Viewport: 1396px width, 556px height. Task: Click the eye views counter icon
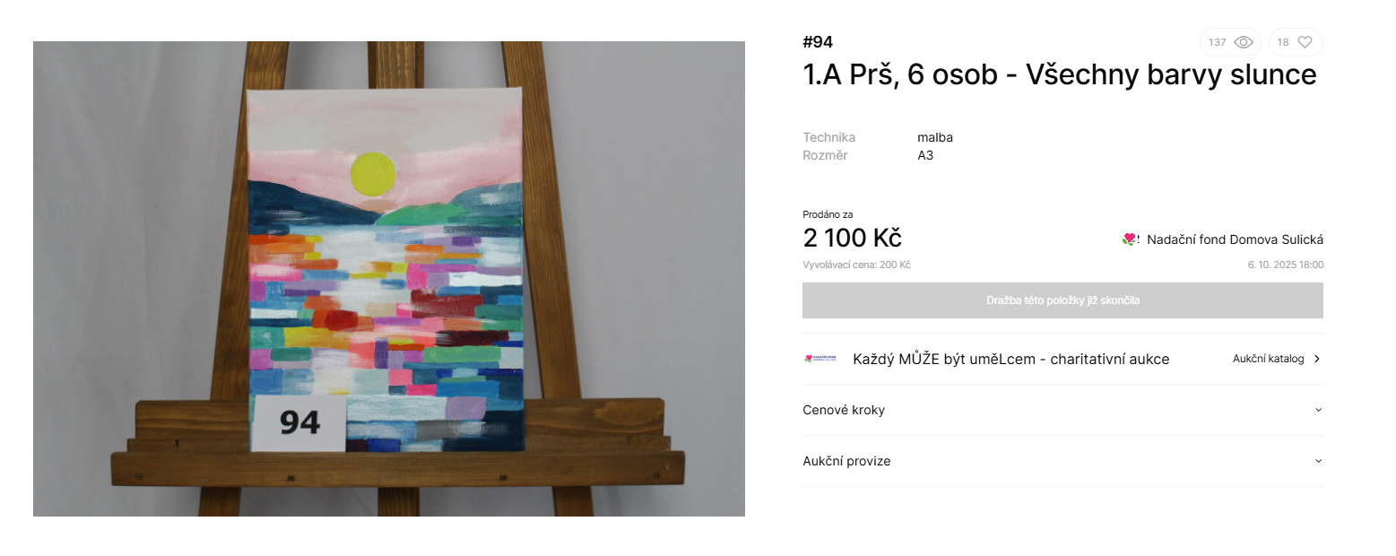[x=1243, y=42]
